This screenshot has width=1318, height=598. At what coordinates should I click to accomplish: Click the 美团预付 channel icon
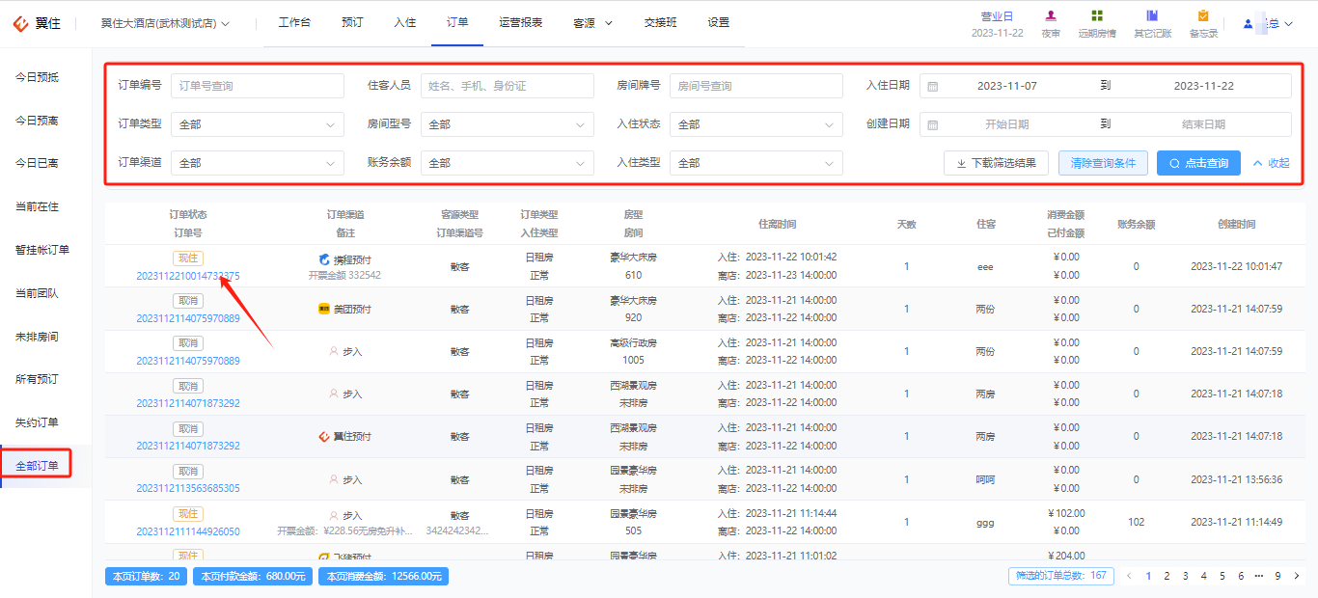(x=324, y=309)
